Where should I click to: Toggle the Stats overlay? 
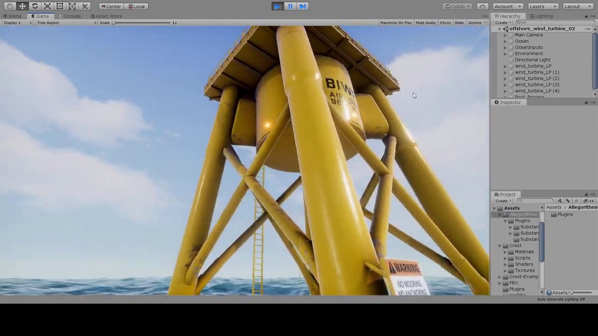click(x=459, y=22)
